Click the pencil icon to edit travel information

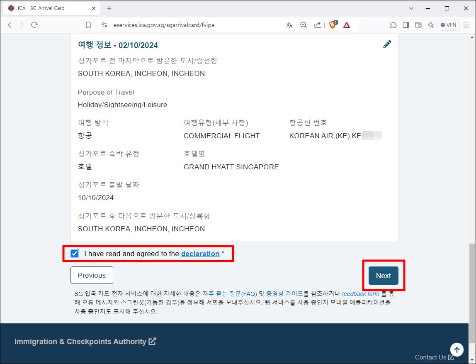(x=387, y=44)
